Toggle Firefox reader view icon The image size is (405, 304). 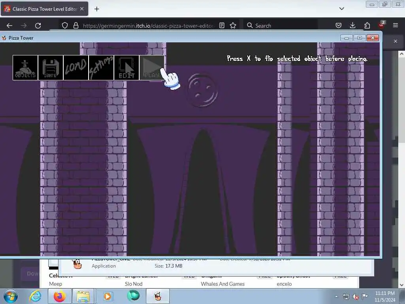pos(221,25)
